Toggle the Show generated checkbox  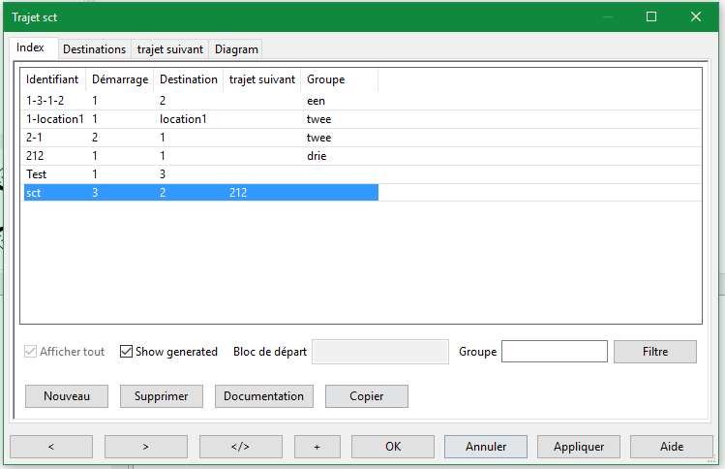pyautogui.click(x=127, y=352)
